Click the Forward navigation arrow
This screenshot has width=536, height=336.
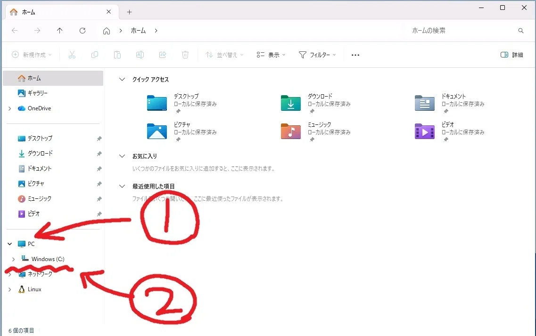37,31
